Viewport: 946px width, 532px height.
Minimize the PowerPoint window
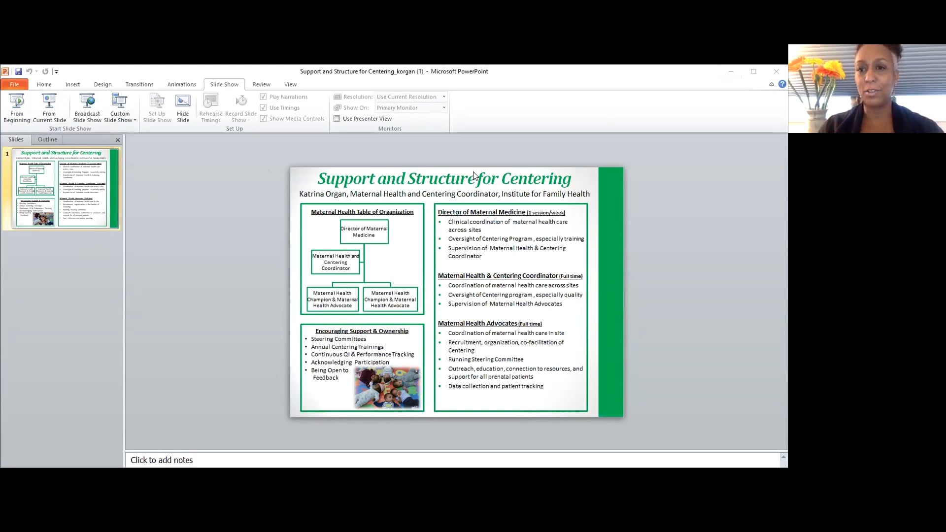(x=731, y=71)
